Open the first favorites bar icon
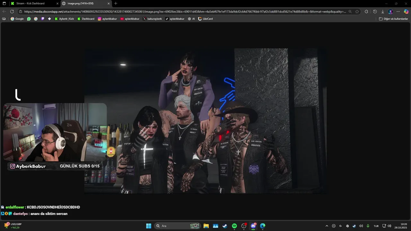 click(x=4, y=19)
